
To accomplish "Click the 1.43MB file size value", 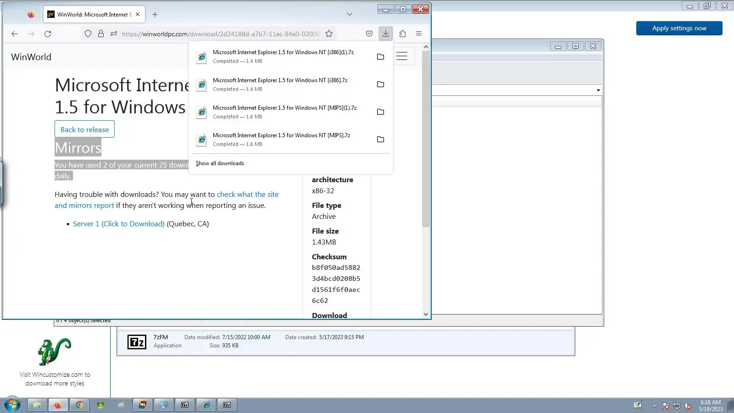I will click(324, 242).
